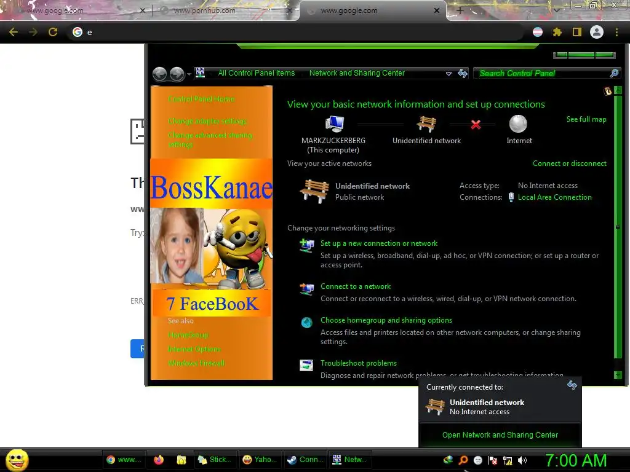This screenshot has height=472, width=630.
Task: Open Connect to a network link
Action: (355, 286)
